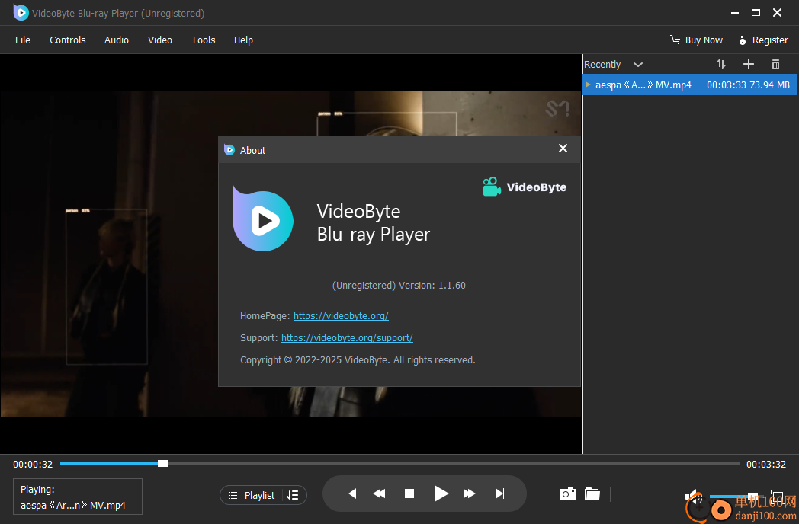Click the About dialog title icon

[x=229, y=150]
